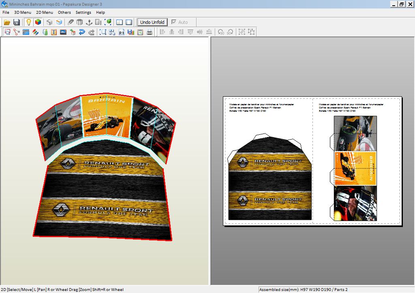Click the Undo Unfold button
The width and height of the screenshot is (415, 293).
tap(152, 22)
